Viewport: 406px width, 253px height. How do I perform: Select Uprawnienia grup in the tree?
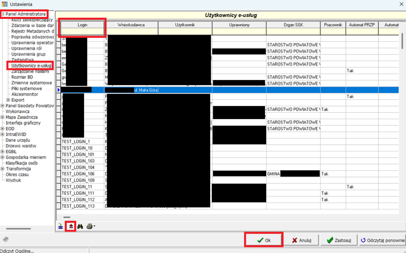pyautogui.click(x=28, y=54)
